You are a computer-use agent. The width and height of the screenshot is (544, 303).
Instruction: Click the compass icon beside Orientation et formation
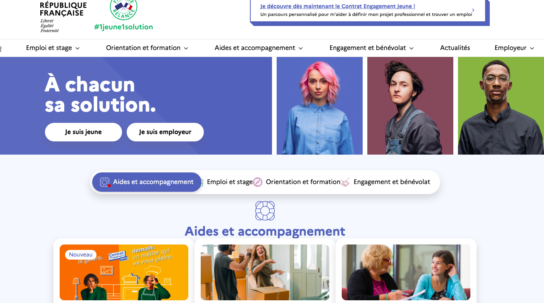(258, 182)
